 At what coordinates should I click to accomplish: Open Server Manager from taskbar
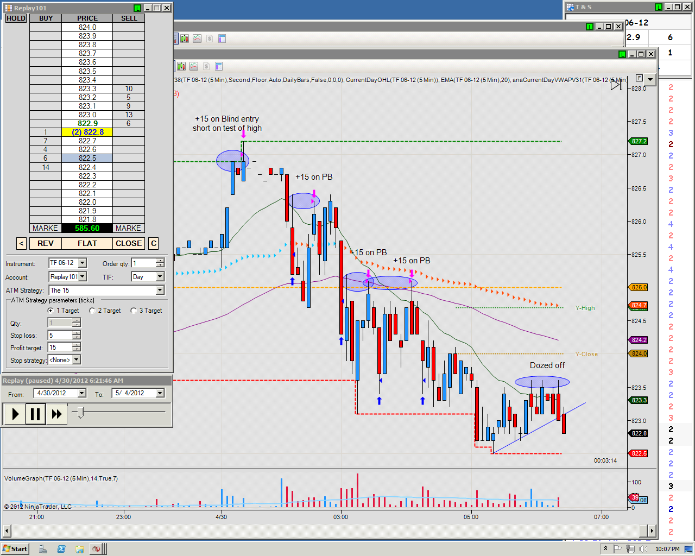(x=43, y=549)
